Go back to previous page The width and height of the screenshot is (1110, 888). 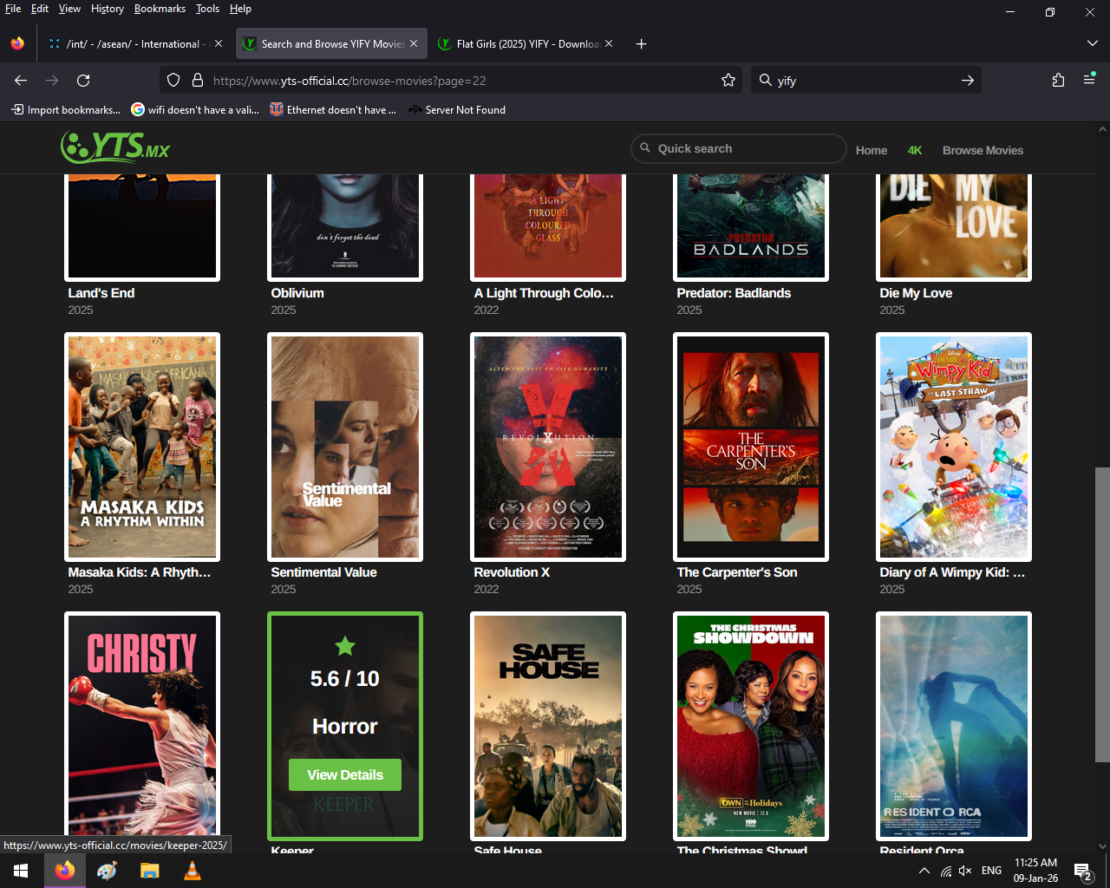[21, 81]
